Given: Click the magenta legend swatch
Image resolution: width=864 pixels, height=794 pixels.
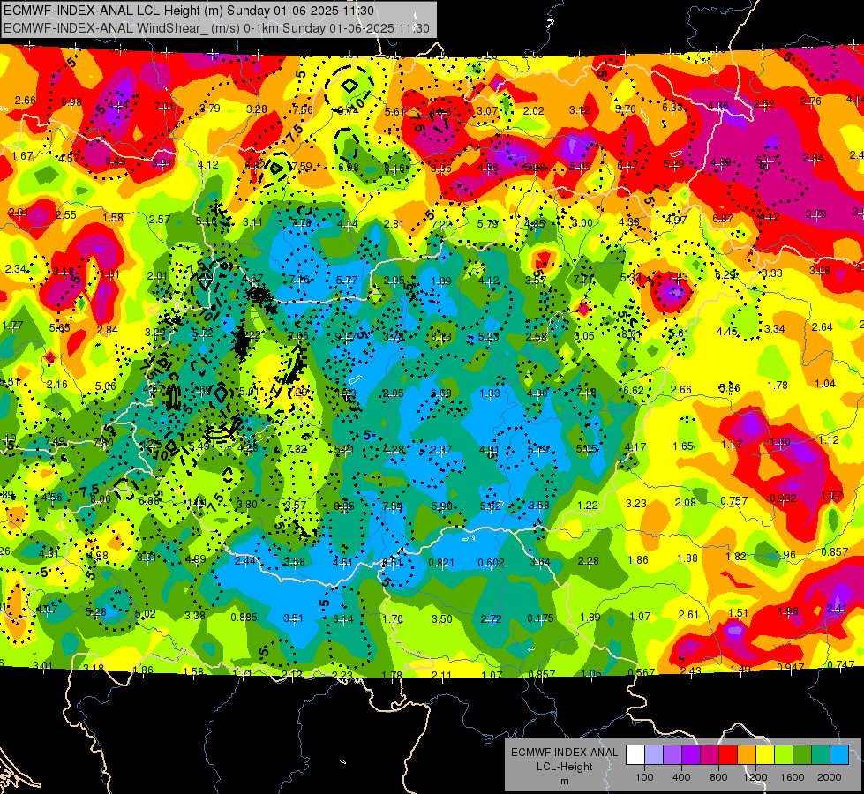Looking at the screenshot, I should coord(710,755).
